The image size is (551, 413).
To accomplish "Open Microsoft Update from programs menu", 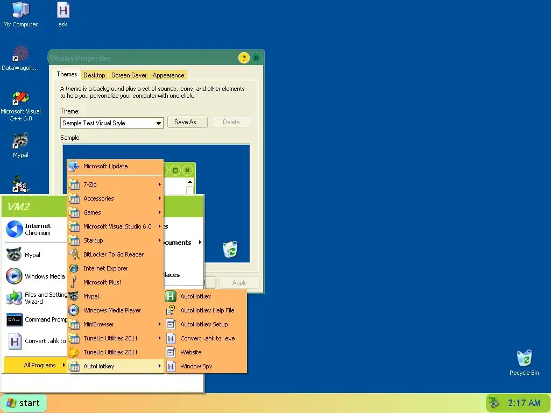I will pos(115,166).
